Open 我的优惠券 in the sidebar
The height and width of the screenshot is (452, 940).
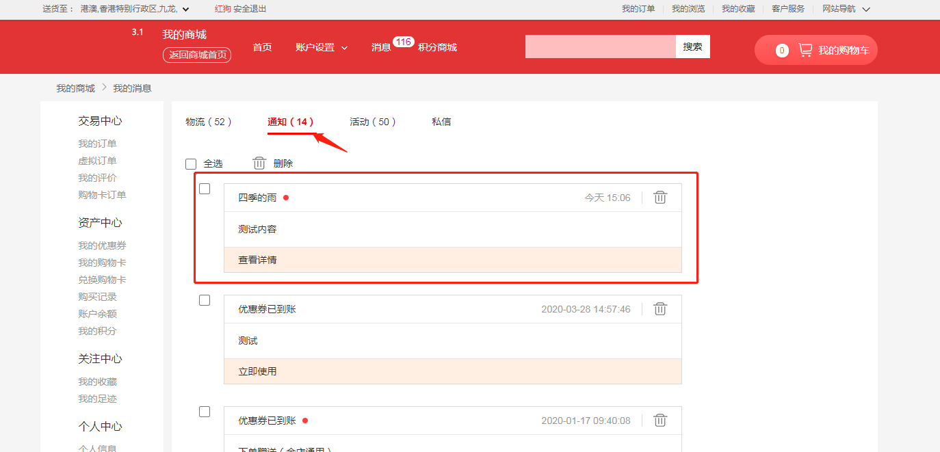(102, 245)
